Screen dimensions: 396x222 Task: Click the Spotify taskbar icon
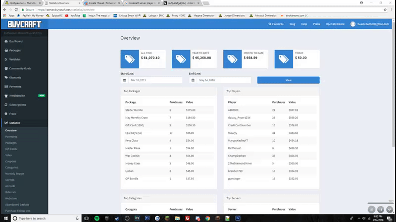pyautogui.click(x=97, y=218)
